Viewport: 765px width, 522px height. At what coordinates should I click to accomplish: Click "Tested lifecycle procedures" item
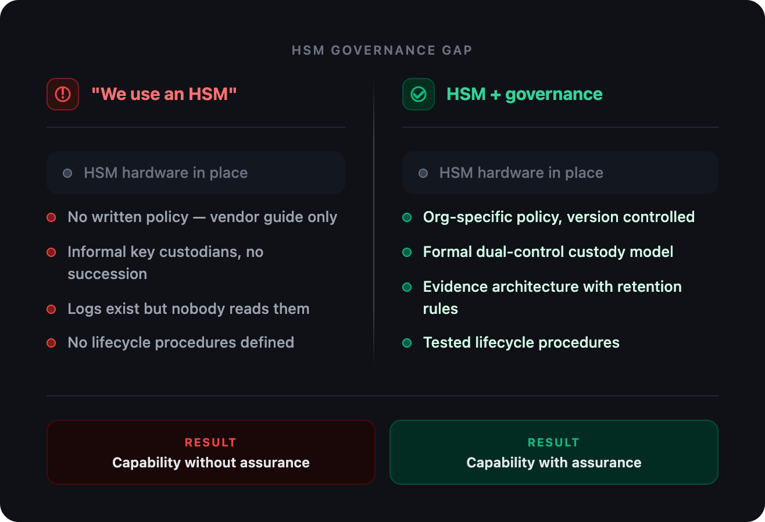[x=521, y=342]
